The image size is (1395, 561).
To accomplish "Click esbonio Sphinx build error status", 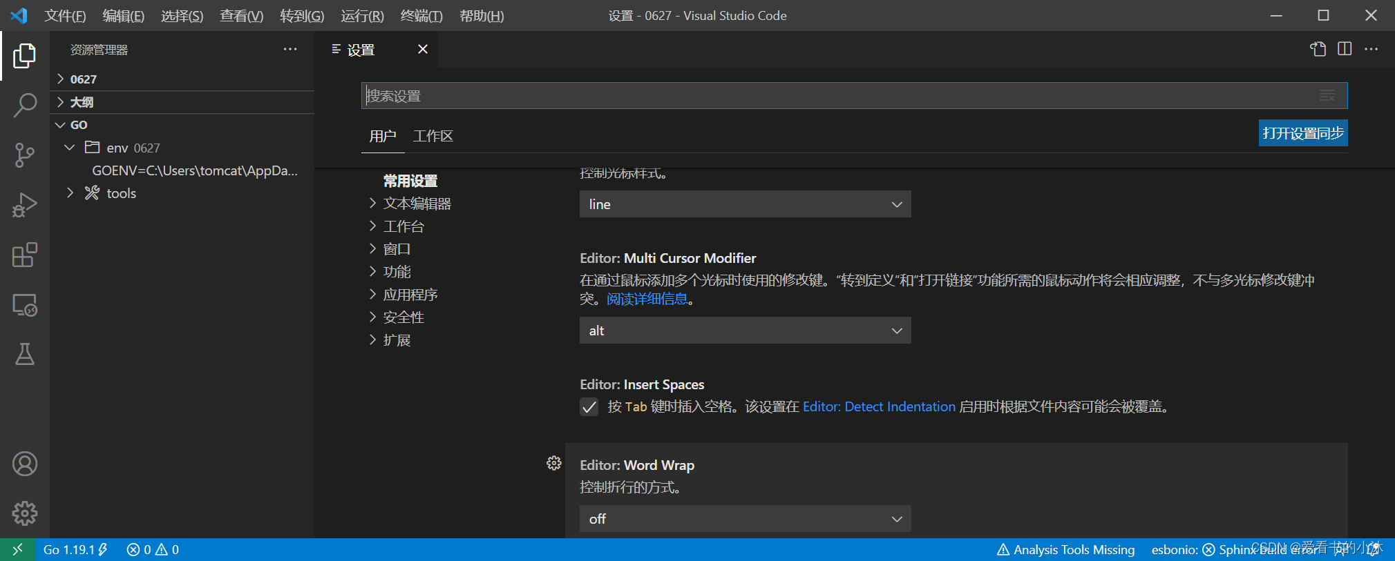I will click(x=1235, y=549).
